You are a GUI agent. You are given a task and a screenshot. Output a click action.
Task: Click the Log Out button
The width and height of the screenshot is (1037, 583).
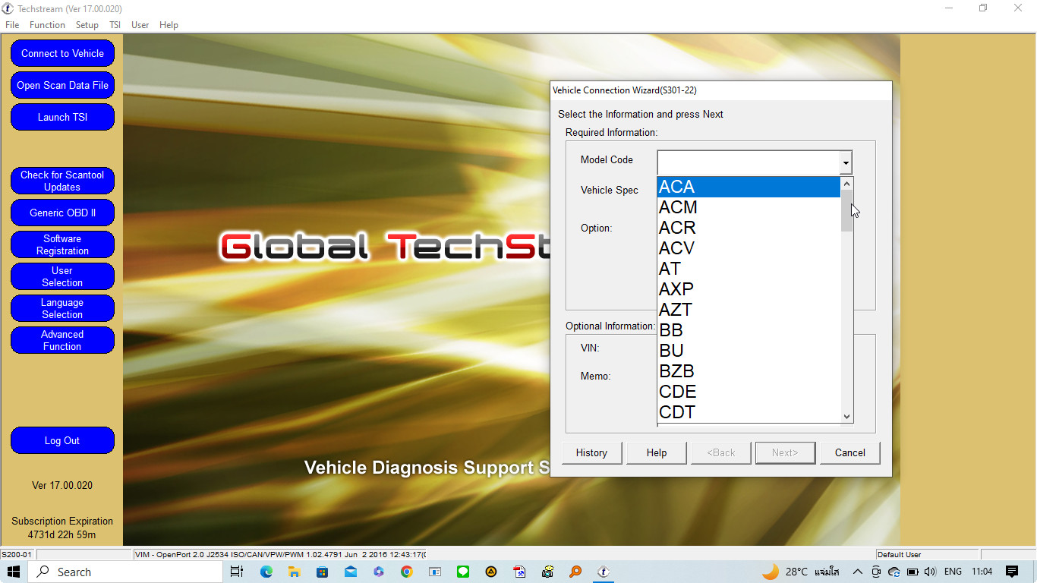tap(62, 440)
